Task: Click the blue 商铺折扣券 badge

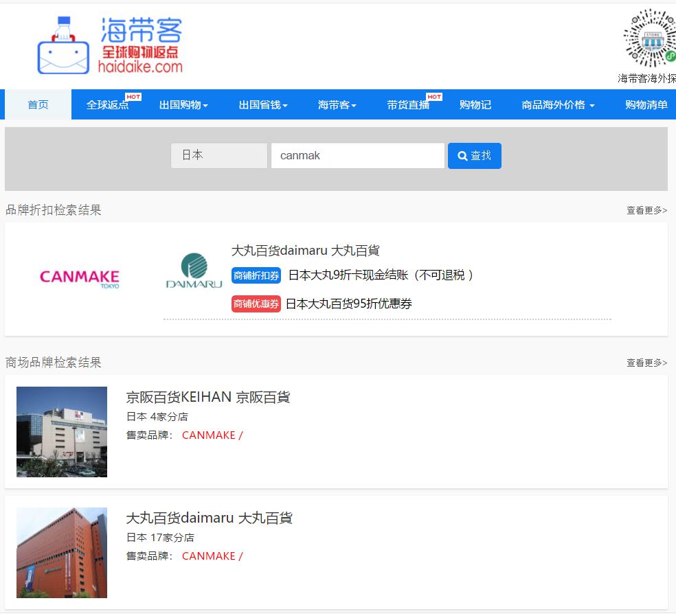Action: click(256, 275)
